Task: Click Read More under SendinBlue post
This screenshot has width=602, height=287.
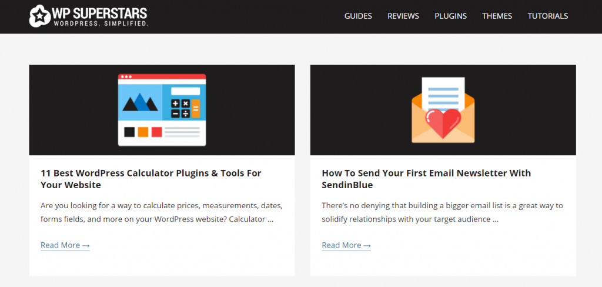Action: coord(346,245)
